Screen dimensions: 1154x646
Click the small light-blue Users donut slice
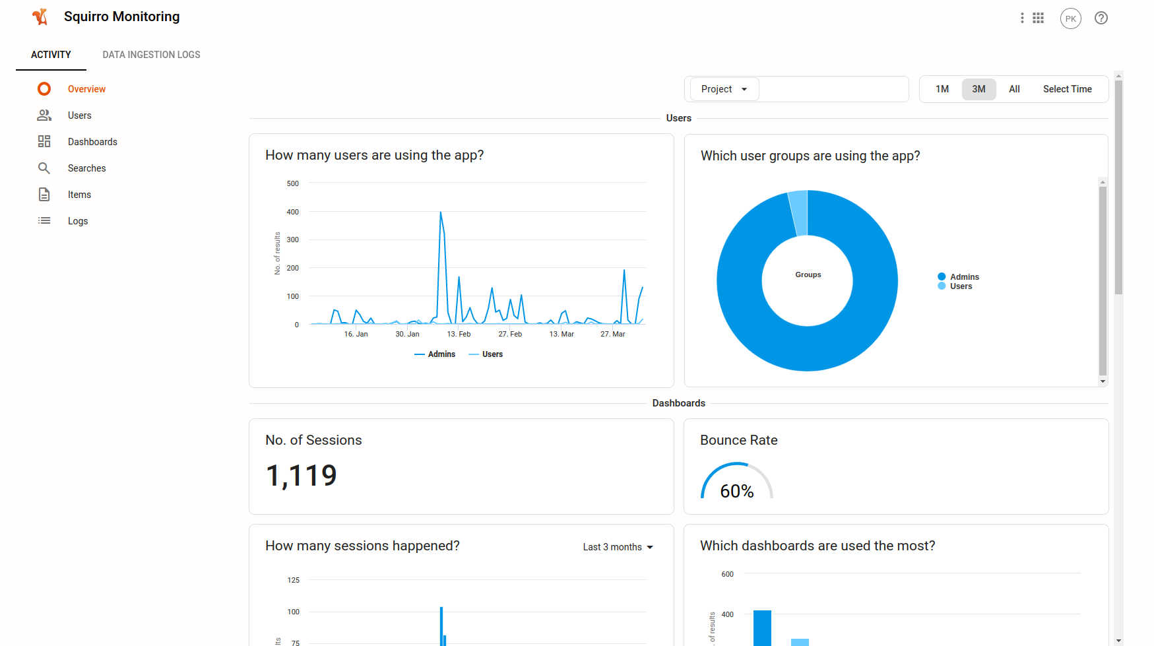(x=798, y=212)
